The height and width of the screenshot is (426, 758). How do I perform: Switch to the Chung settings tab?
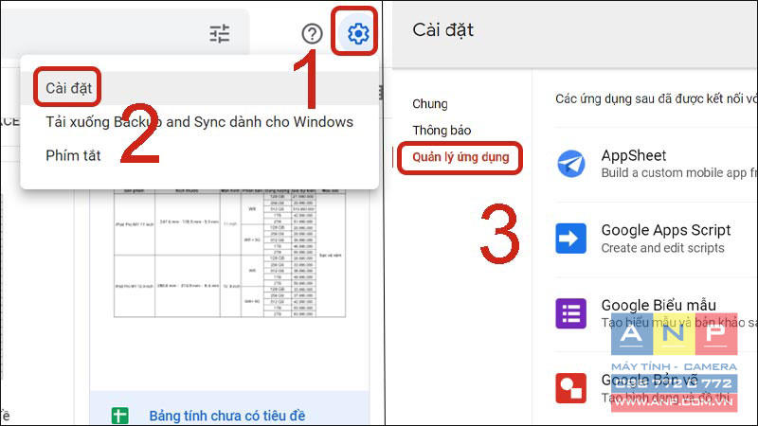click(x=430, y=104)
